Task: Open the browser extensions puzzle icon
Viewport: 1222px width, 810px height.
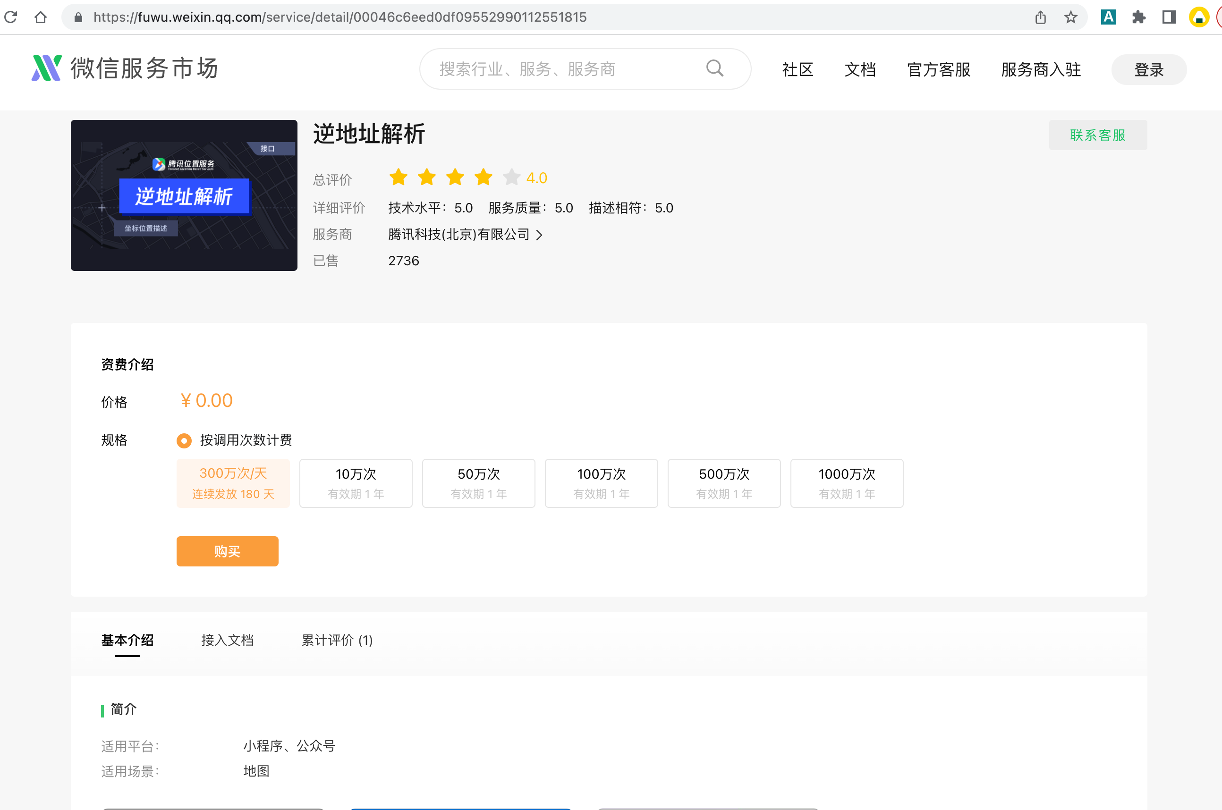Action: (1138, 17)
